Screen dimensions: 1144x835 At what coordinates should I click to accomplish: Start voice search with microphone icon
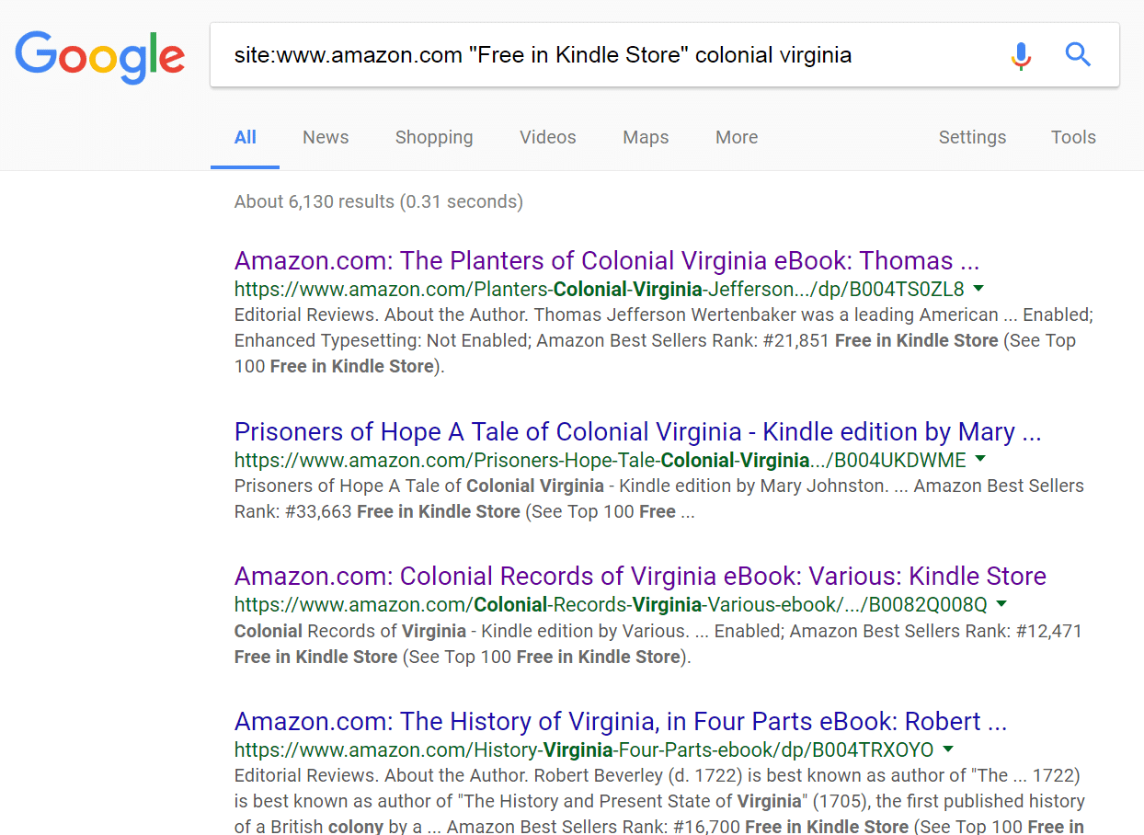click(1021, 55)
